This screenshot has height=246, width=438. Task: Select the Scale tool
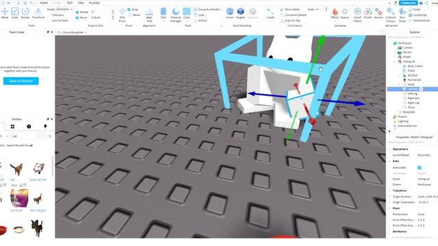[15, 14]
